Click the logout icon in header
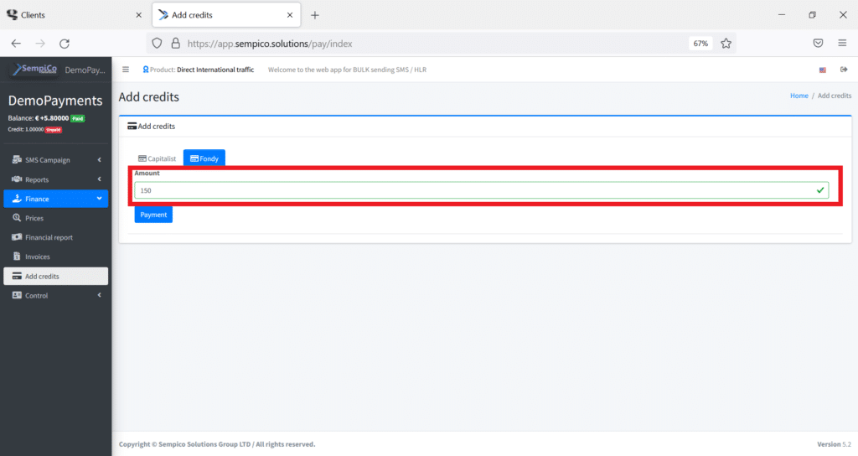This screenshot has height=456, width=858. pyautogui.click(x=844, y=70)
